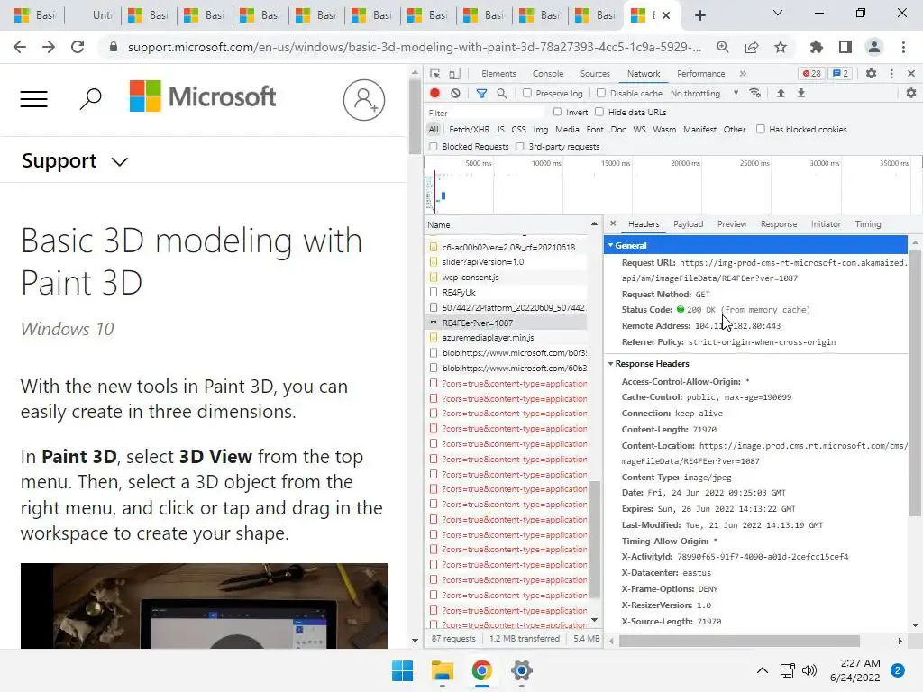Open network settings gear icon
Viewport: 923px width, 692px height.
click(x=910, y=93)
